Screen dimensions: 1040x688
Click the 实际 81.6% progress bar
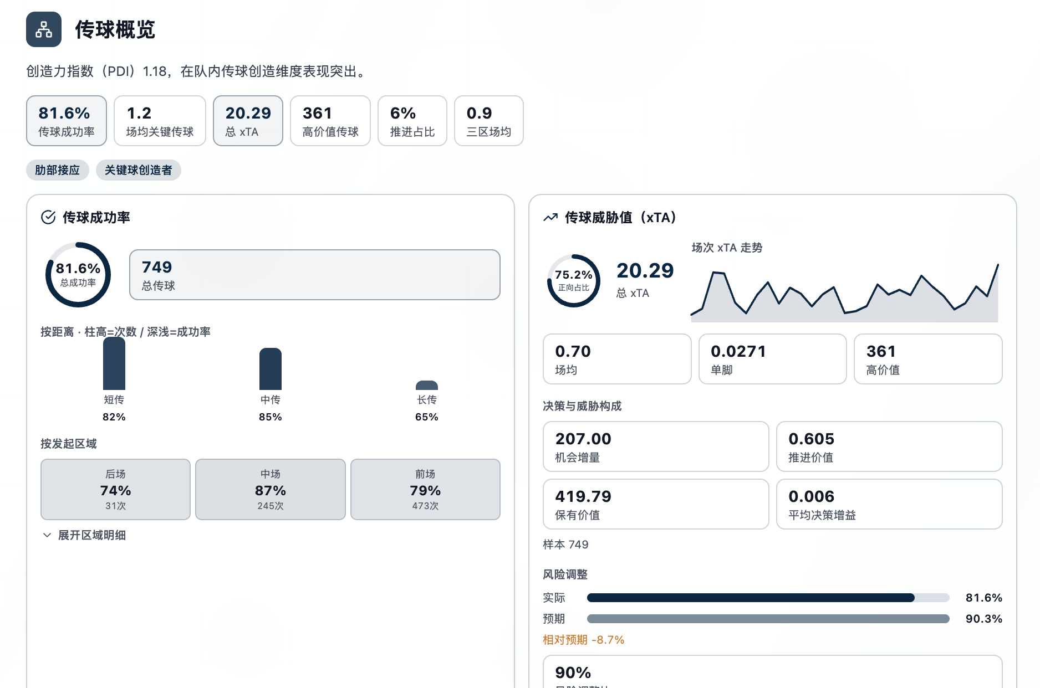(768, 598)
